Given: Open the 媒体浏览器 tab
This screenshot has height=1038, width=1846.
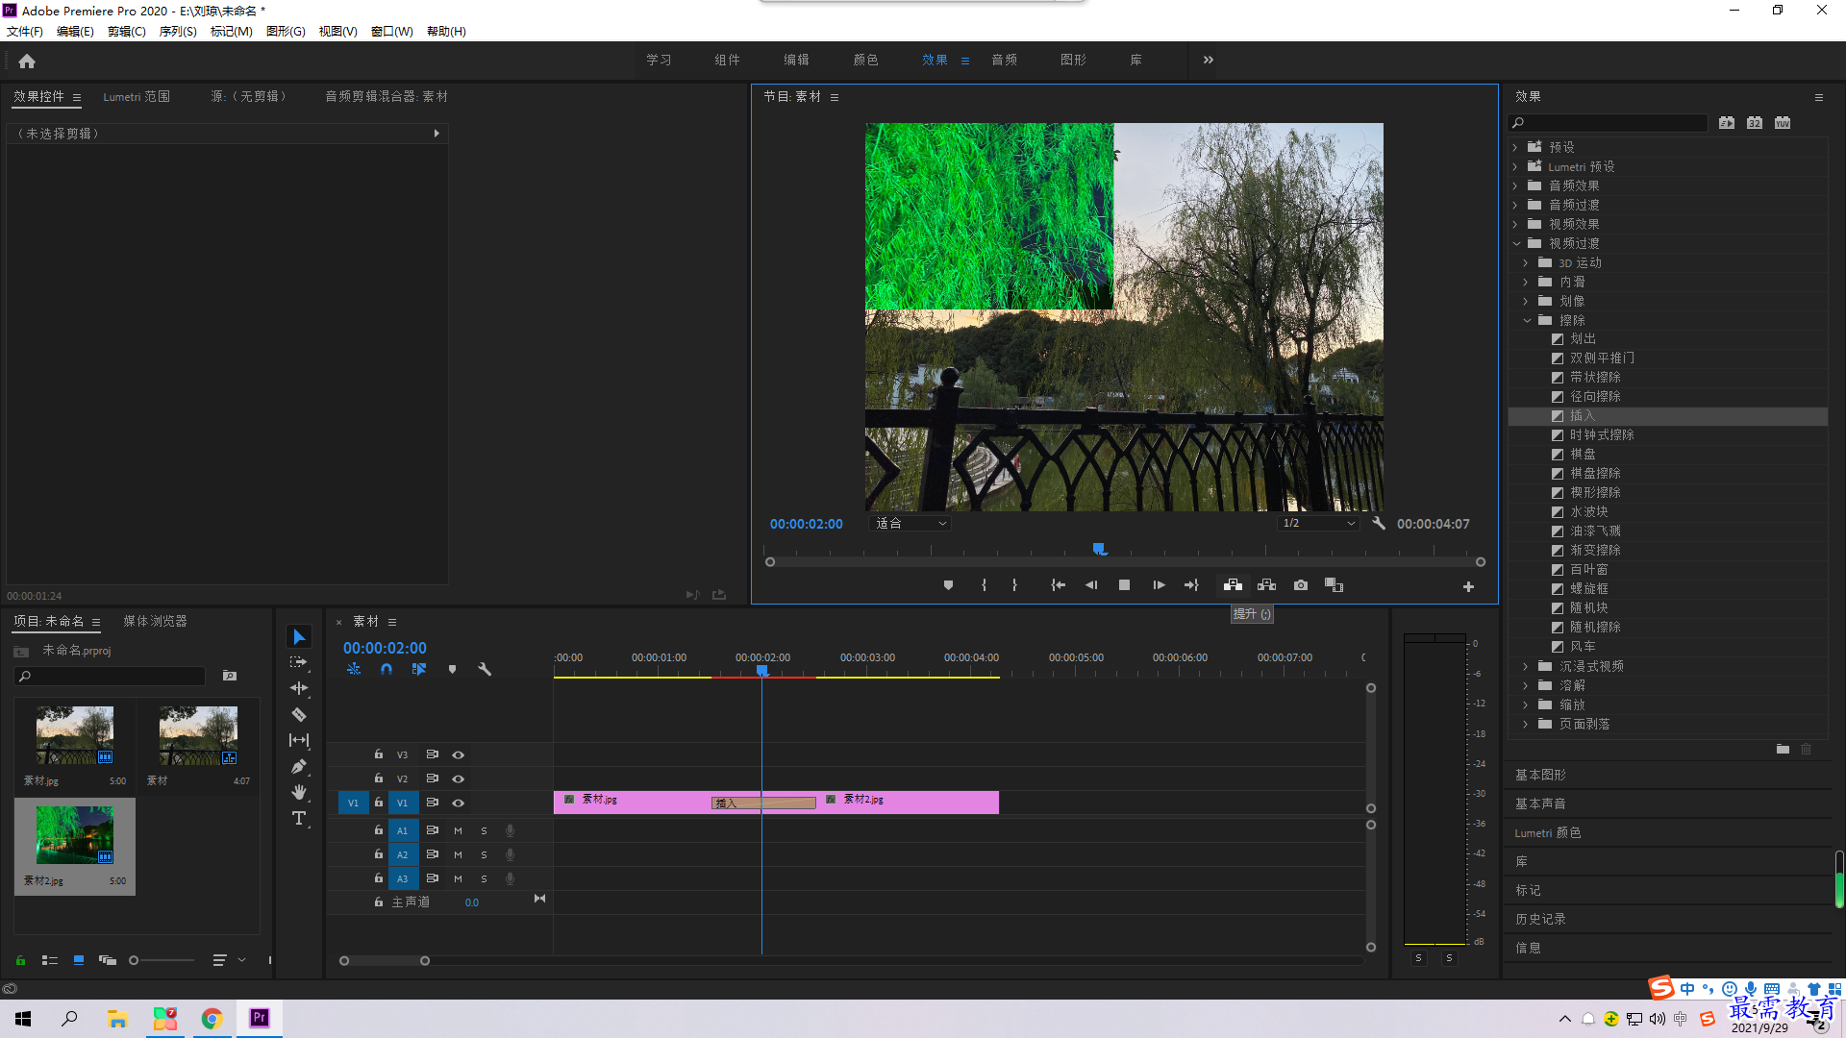Looking at the screenshot, I should coord(155,621).
